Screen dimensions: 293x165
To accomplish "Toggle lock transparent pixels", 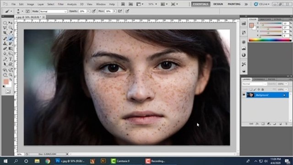I will [x=251, y=89].
